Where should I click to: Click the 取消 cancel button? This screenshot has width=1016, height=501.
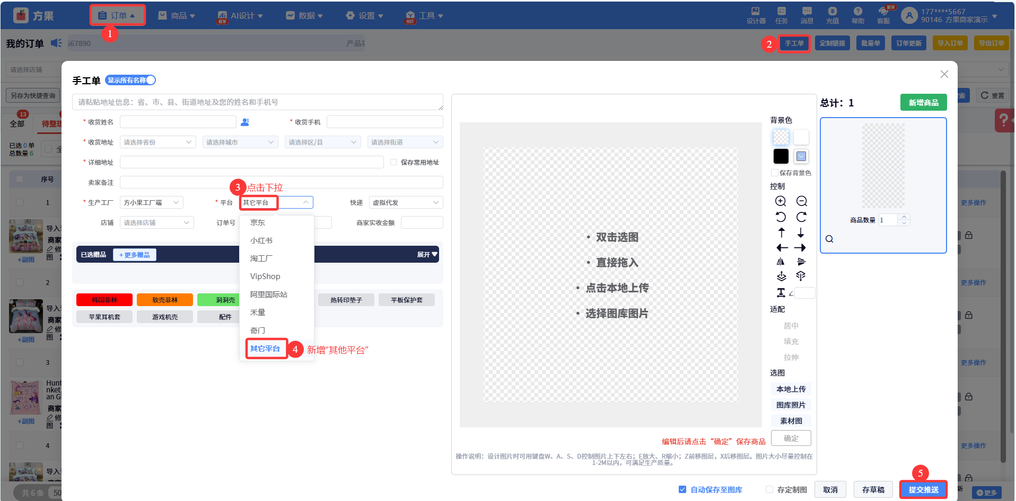coord(830,490)
